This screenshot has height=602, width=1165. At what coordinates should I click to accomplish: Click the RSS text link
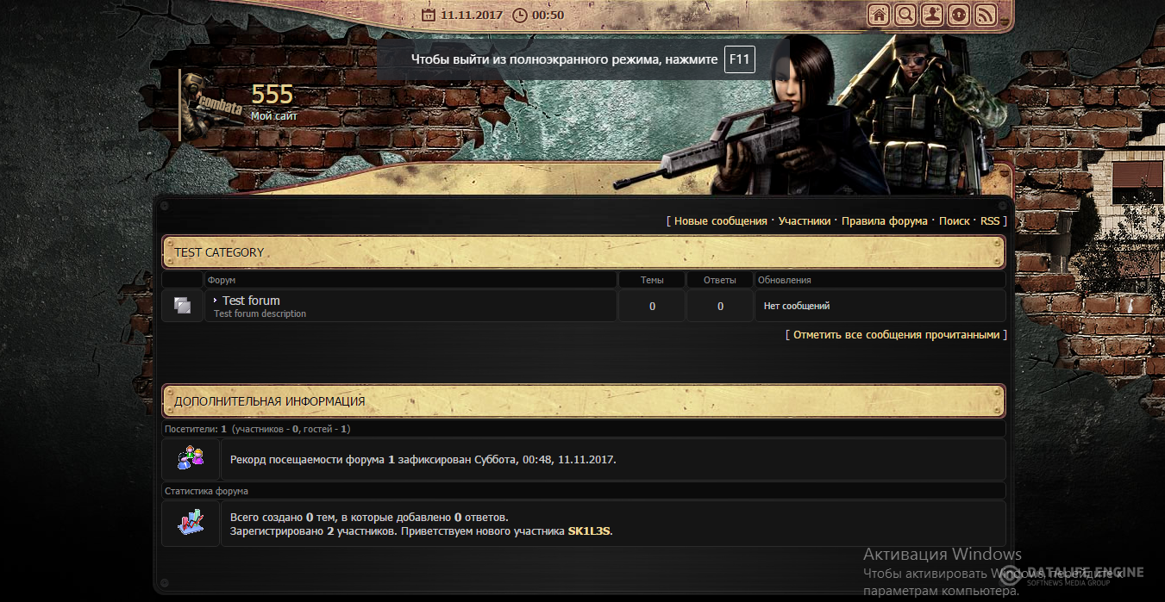(989, 221)
